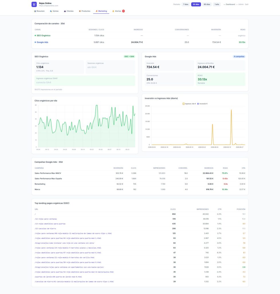This screenshot has width=280, height=294.
Task: Click the Productos tab package icon
Action: tap(80, 11)
